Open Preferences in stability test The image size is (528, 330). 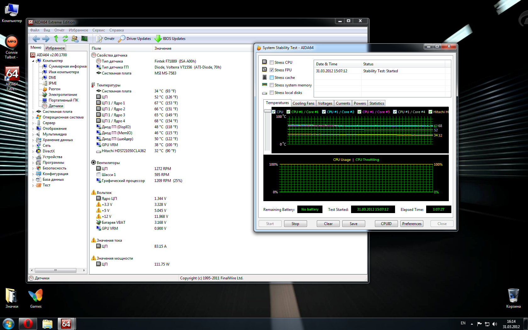pyautogui.click(x=412, y=224)
